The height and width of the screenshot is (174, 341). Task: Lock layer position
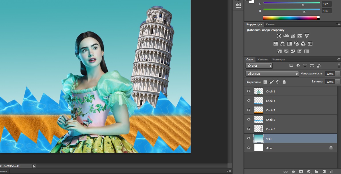[x=278, y=82]
